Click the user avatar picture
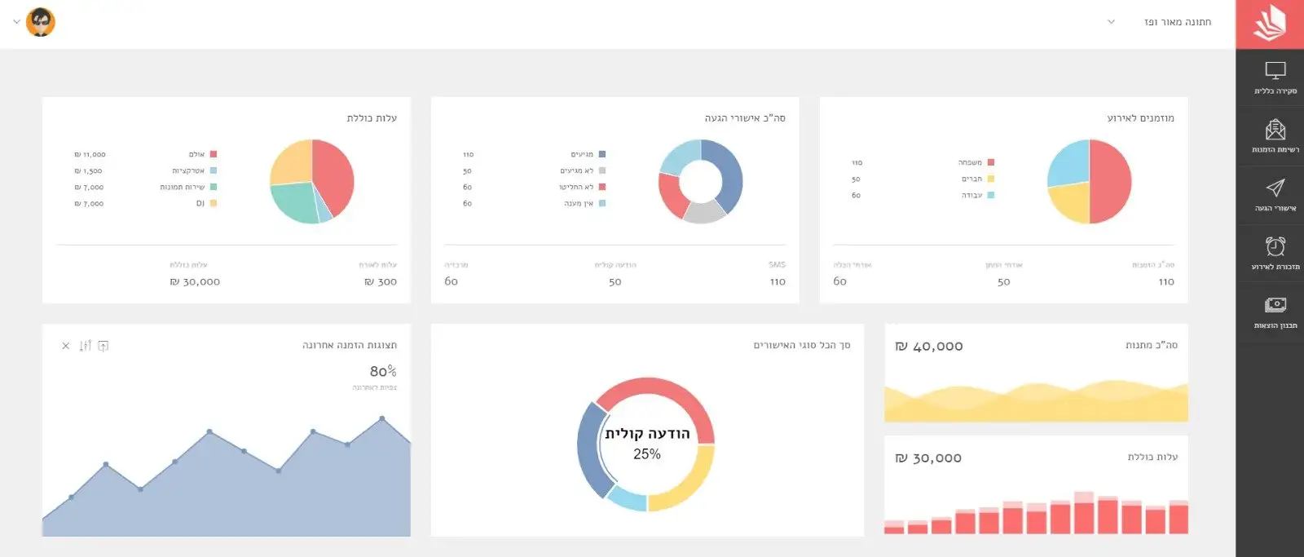This screenshot has width=1304, height=557. pyautogui.click(x=41, y=22)
